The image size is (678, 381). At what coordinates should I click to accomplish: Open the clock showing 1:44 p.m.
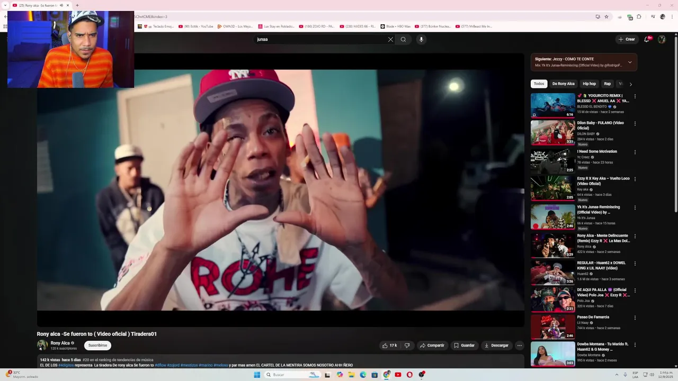665,375
